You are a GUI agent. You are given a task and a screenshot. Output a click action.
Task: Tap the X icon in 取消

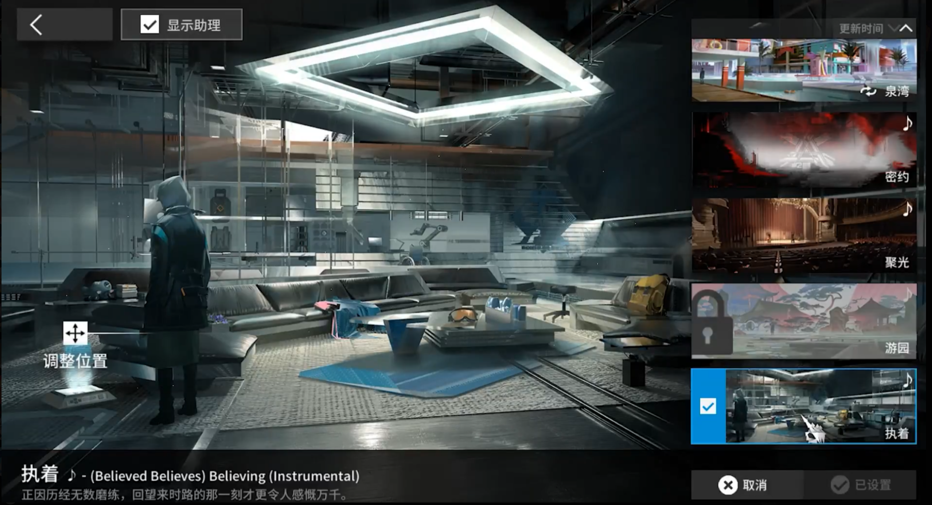click(728, 485)
